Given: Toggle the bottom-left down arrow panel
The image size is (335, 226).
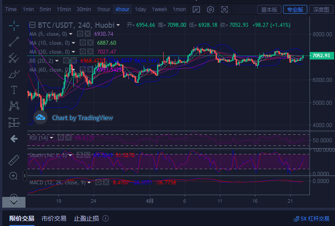Looking at the screenshot, I should point(14,202).
